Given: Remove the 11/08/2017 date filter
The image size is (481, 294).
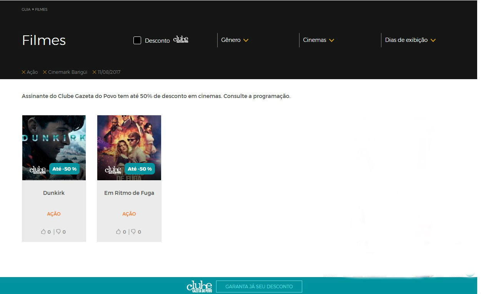Looking at the screenshot, I should tap(94, 72).
